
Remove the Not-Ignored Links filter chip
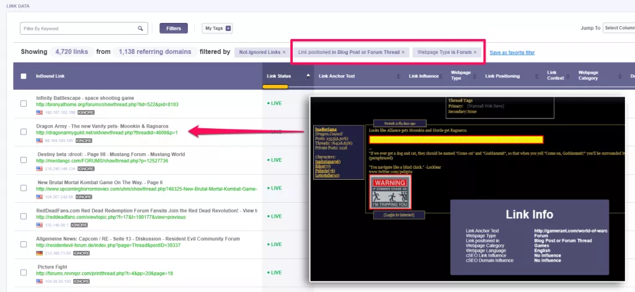click(284, 52)
